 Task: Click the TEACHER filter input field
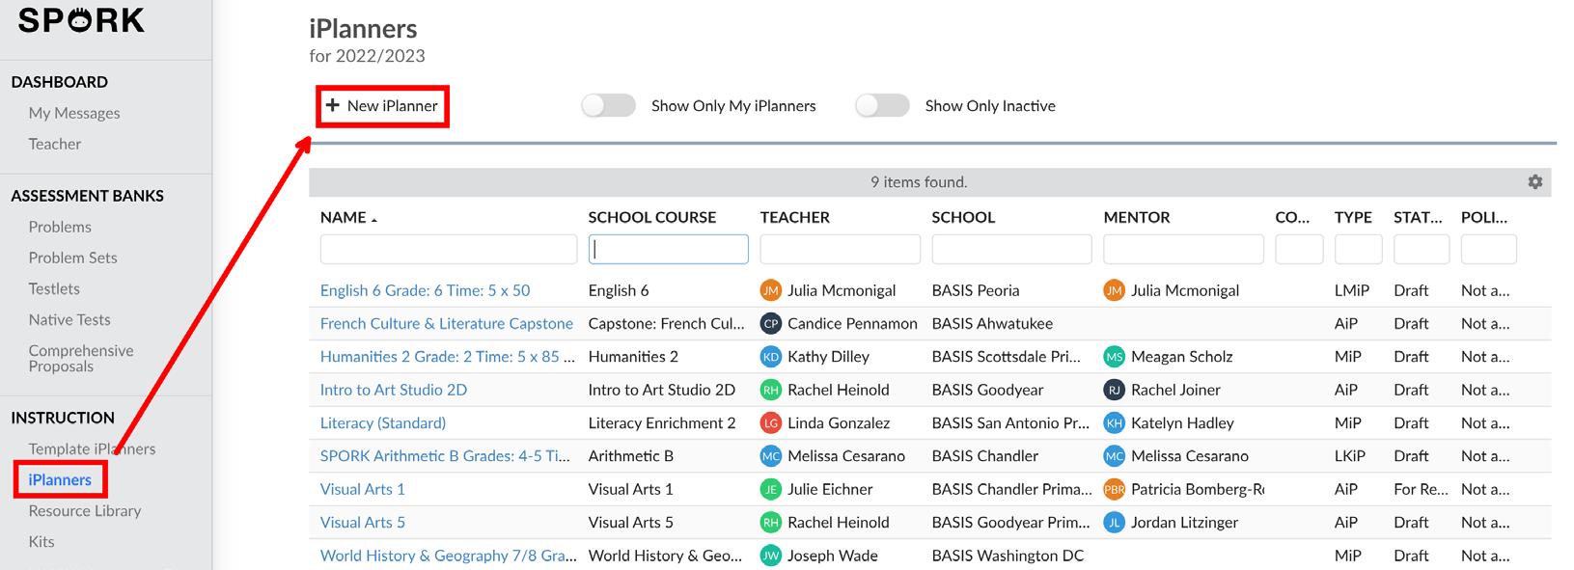coord(841,249)
